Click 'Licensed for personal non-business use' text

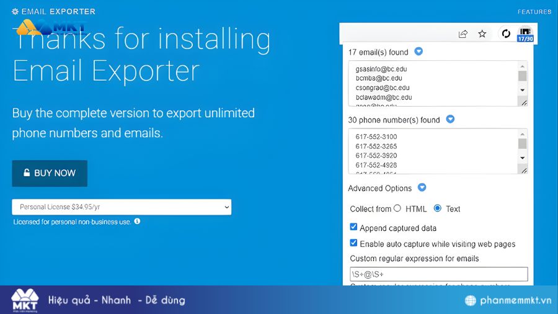tap(72, 222)
